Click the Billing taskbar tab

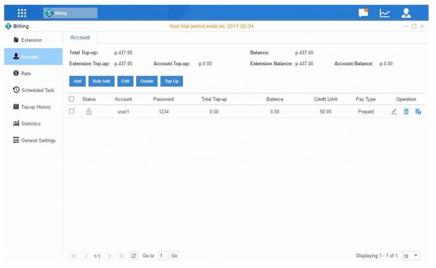coord(71,13)
